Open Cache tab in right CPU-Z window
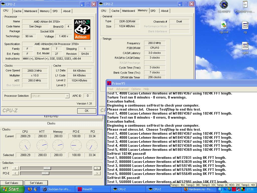The height and width of the screenshot is (193, 257). [x=115, y=11]
